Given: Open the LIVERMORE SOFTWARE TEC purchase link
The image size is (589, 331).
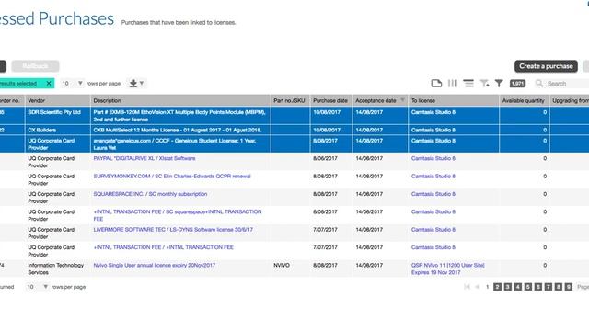Looking at the screenshot, I should (173, 229).
